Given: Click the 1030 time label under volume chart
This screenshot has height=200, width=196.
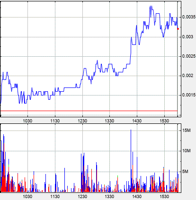Looking at the screenshot, I should point(27,197).
